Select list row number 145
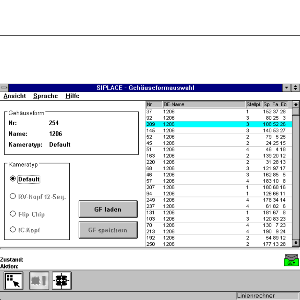 point(219,131)
